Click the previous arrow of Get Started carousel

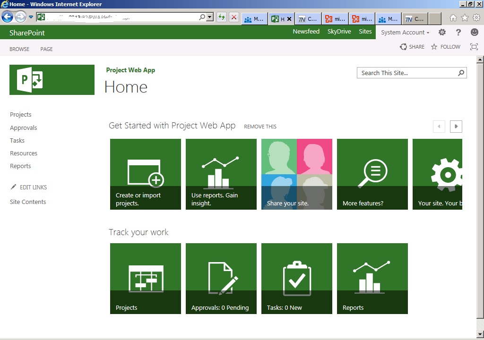(x=439, y=126)
